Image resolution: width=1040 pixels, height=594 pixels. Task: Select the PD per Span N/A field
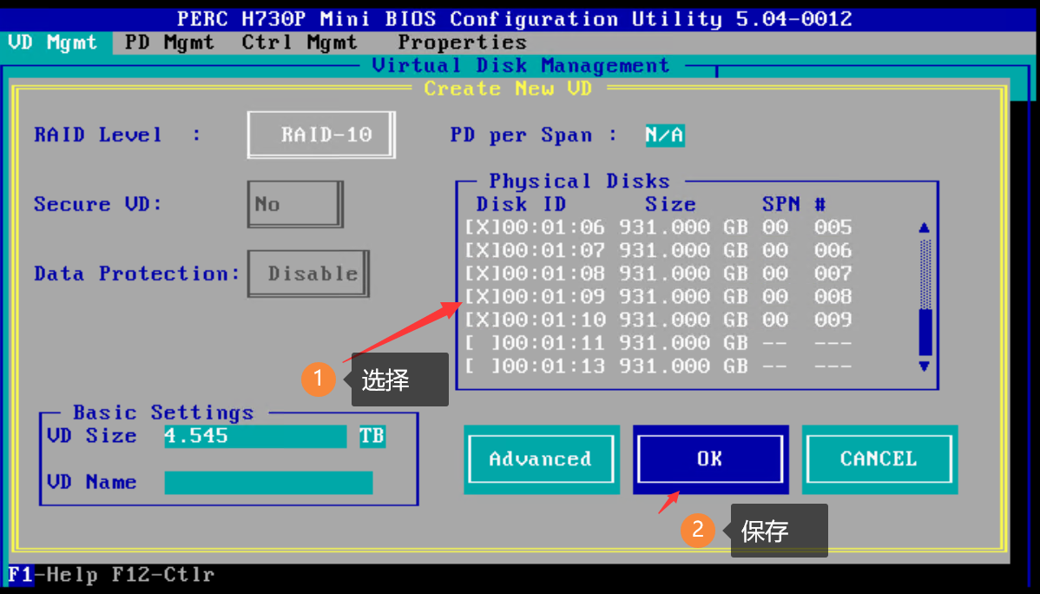point(665,135)
